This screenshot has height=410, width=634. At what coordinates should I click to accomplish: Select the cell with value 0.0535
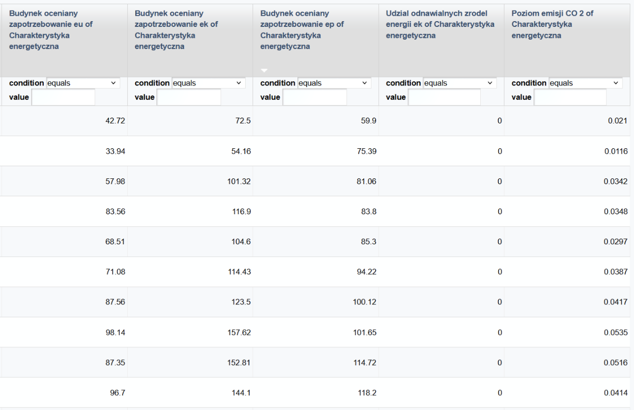pyautogui.click(x=569, y=332)
